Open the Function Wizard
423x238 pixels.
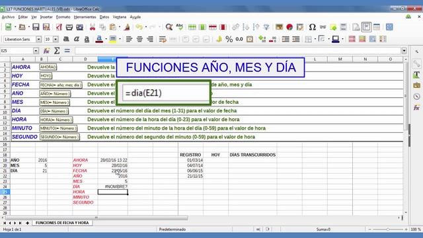[x=46, y=51]
